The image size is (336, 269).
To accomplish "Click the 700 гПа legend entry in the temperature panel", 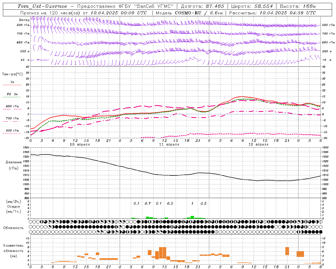I will click(x=12, y=118).
